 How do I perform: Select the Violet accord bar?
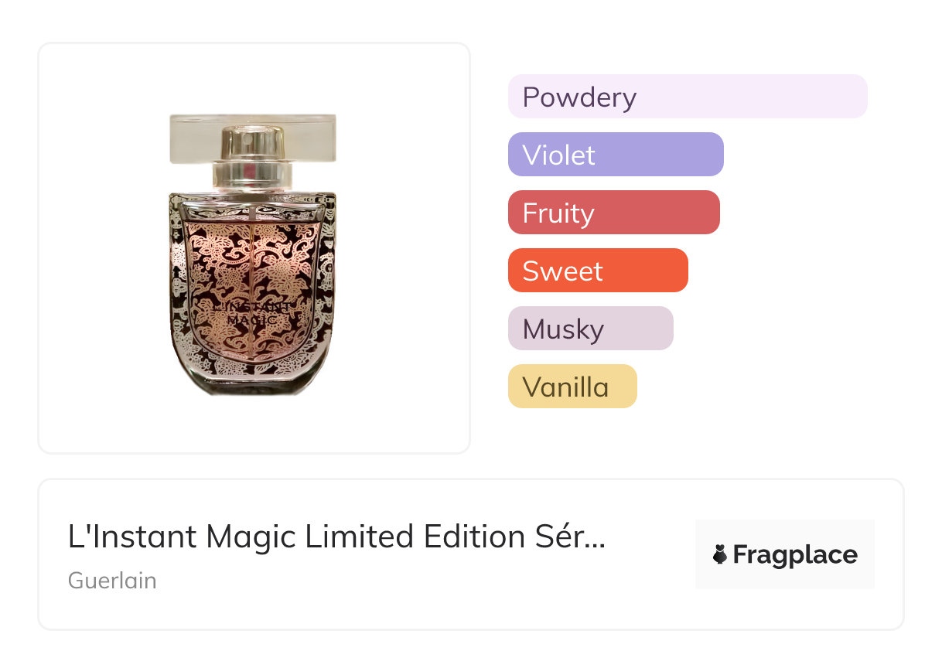tap(615, 155)
